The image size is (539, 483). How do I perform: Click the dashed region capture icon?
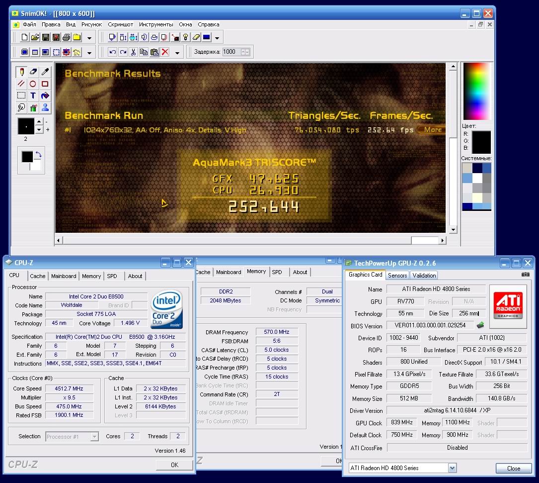pos(56,52)
